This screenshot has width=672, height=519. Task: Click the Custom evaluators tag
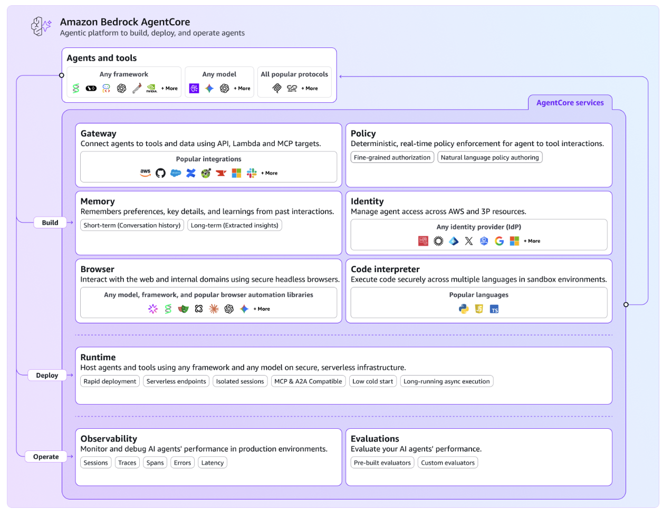point(448,463)
